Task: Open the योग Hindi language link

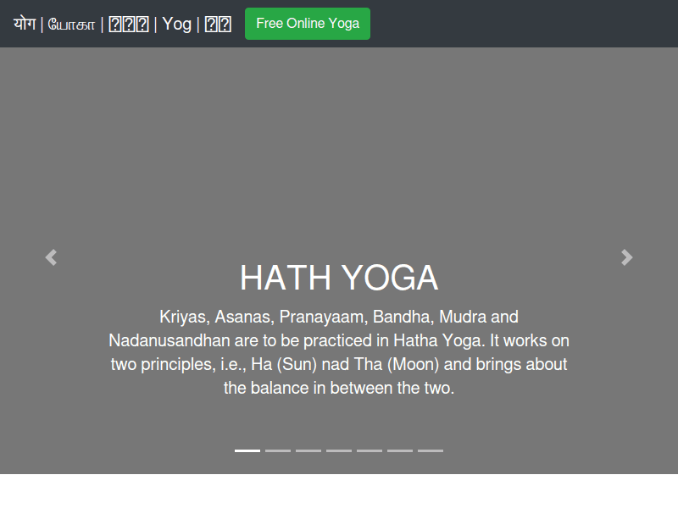Action: tap(24, 24)
